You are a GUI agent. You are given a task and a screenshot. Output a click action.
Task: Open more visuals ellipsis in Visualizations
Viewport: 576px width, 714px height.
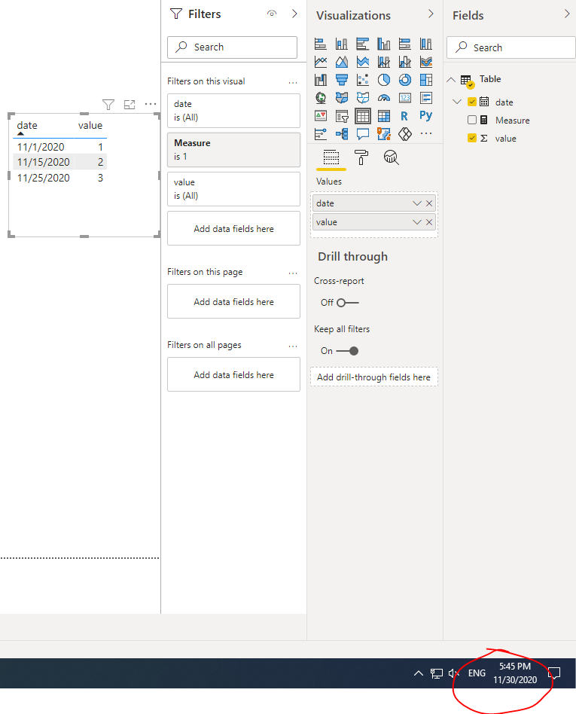click(426, 134)
